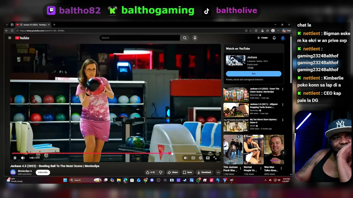Share the current video
The width and height of the screenshot is (353, 198).
coord(173,172)
